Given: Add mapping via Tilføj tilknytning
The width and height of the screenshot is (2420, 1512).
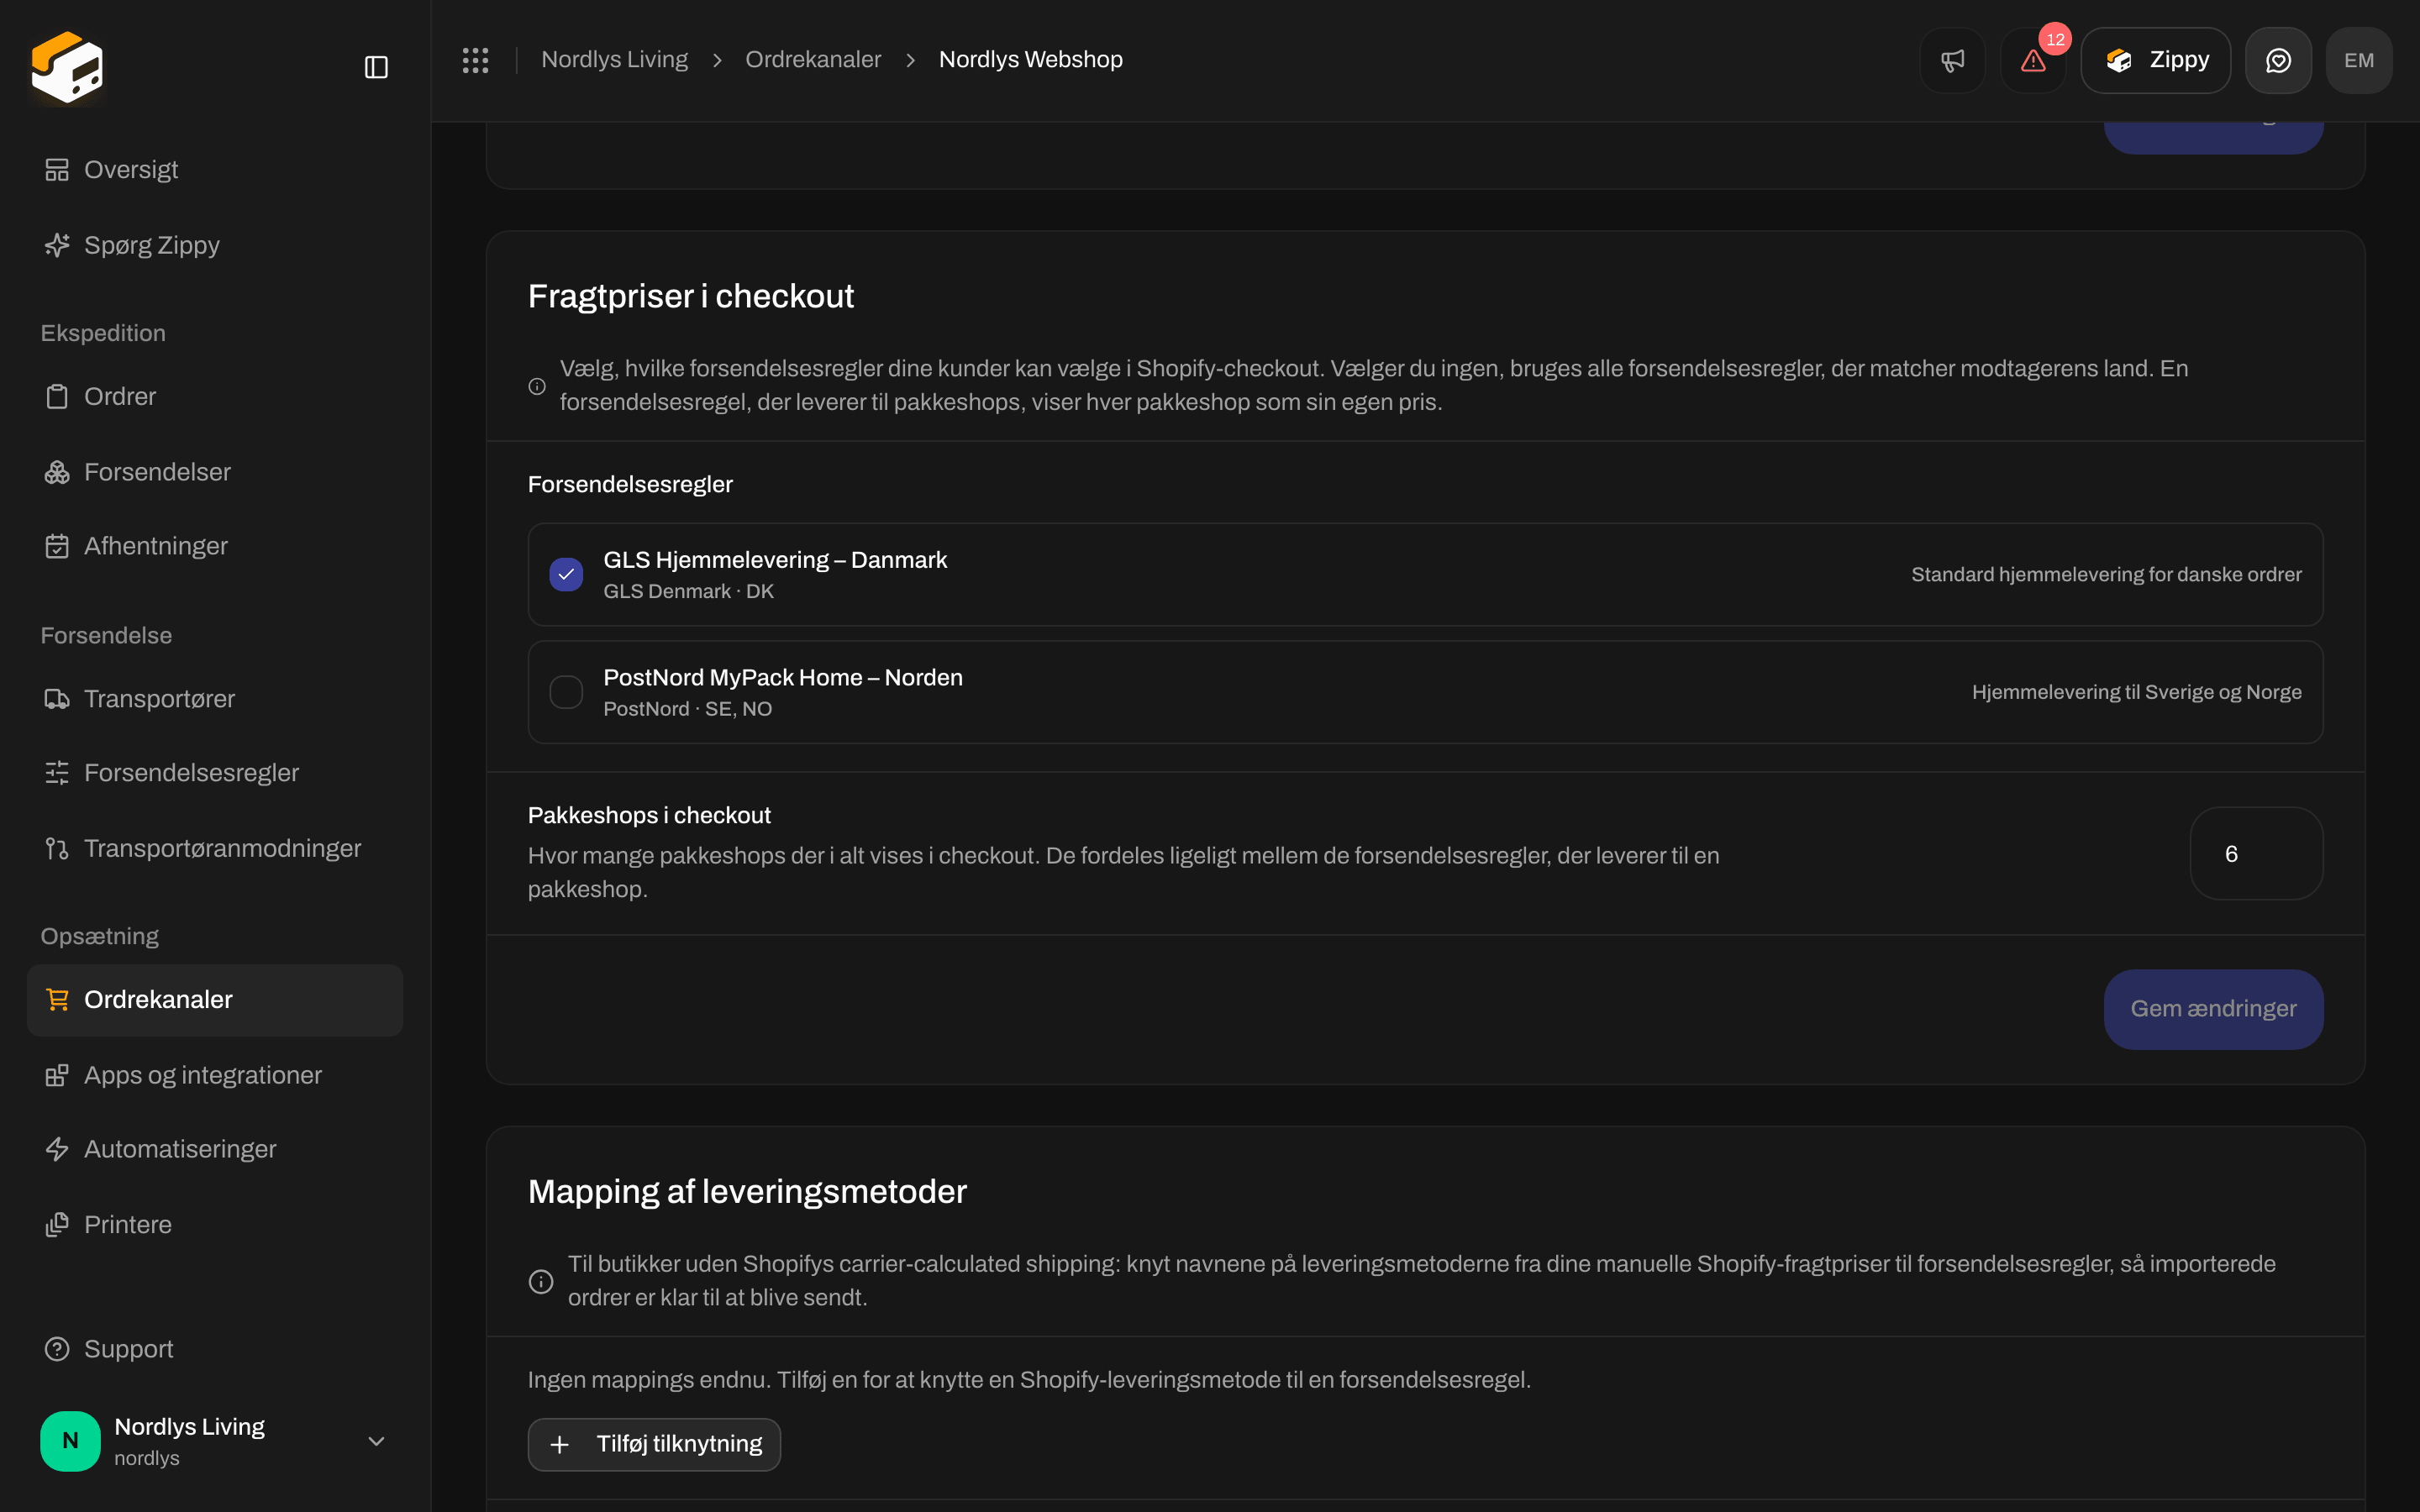Looking at the screenshot, I should click(x=654, y=1444).
